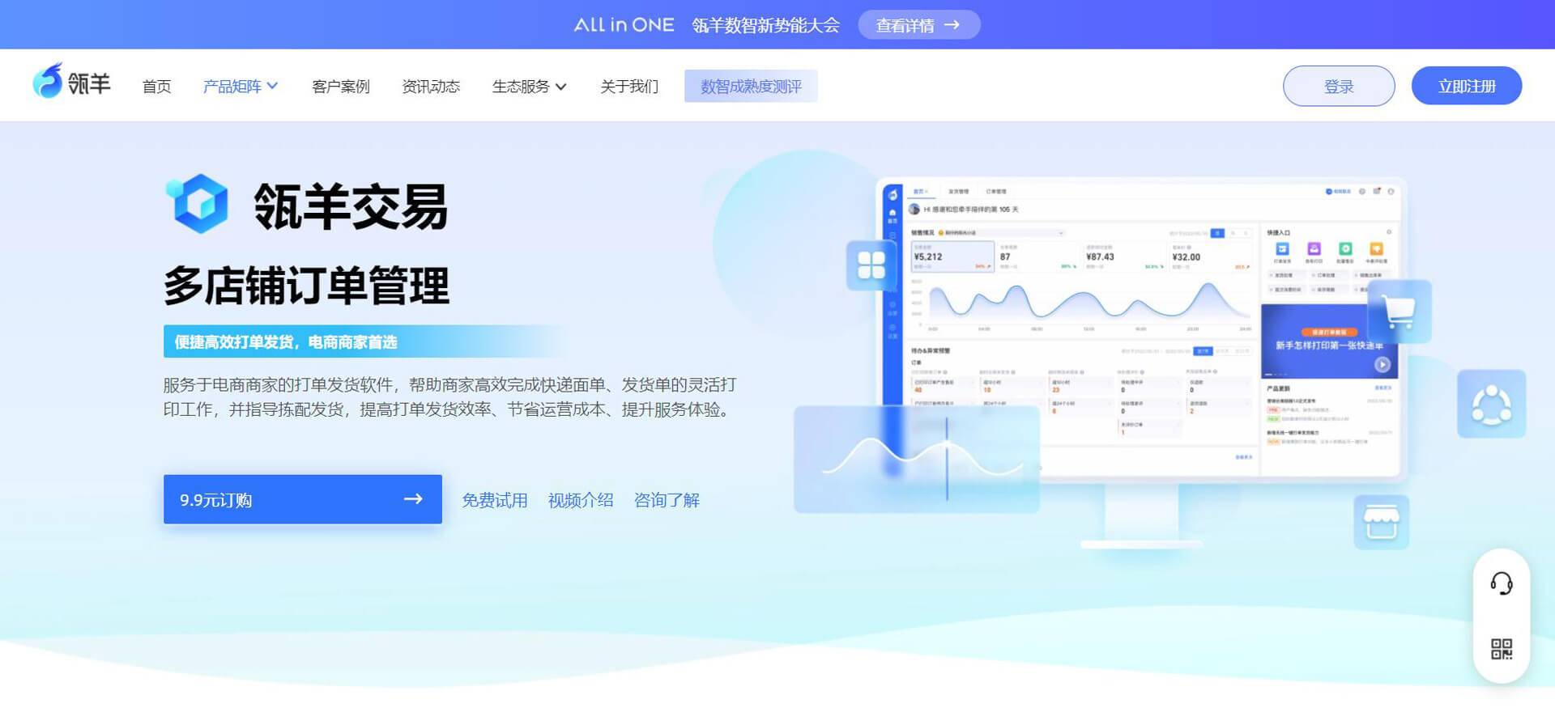Click the storefront shop icon
The image size is (1555, 708).
(x=1381, y=523)
